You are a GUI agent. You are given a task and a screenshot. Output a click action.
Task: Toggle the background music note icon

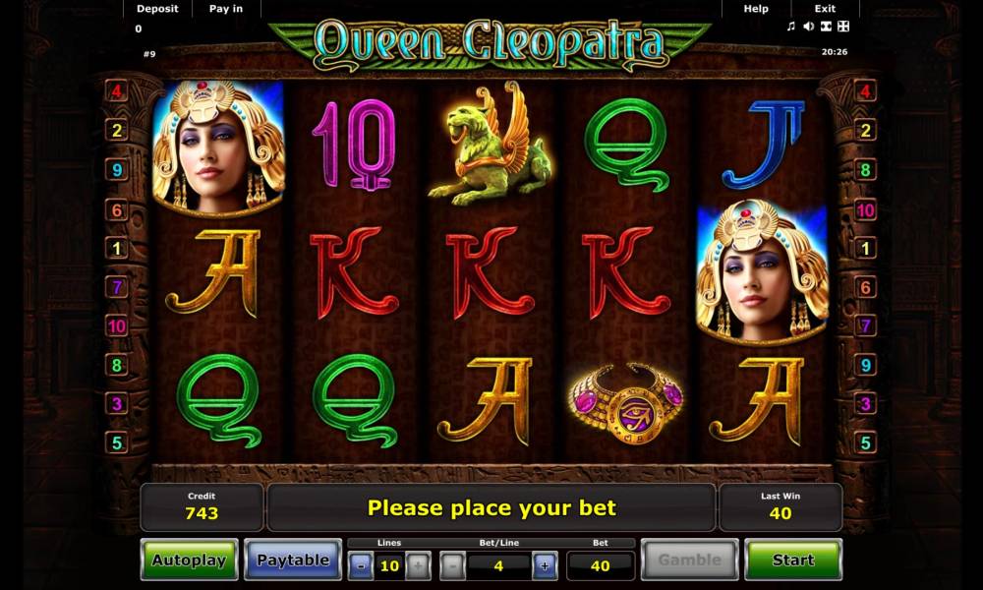tap(791, 27)
